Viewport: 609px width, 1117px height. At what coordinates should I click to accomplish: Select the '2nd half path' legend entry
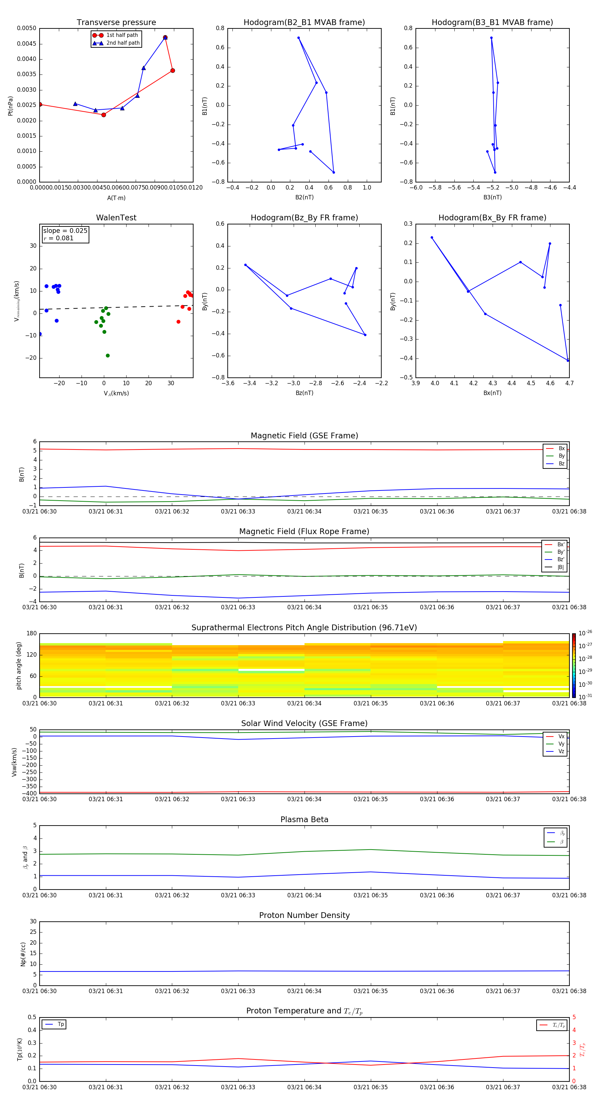coord(115,43)
